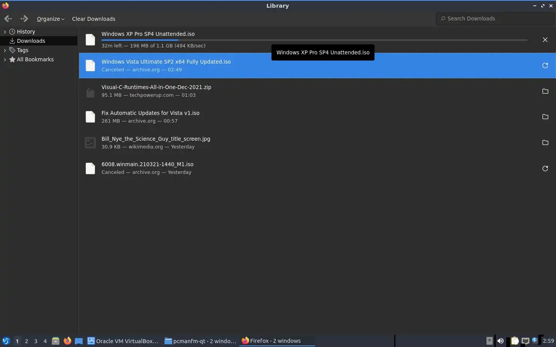The image size is (556, 347).
Task: Click the Fix Automatic Updates file icon
Action: pyautogui.click(x=90, y=117)
